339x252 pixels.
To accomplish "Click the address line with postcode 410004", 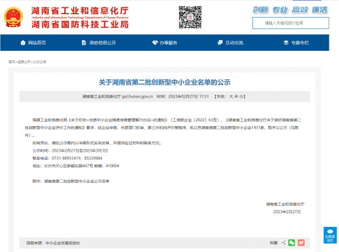I will point(76,166).
